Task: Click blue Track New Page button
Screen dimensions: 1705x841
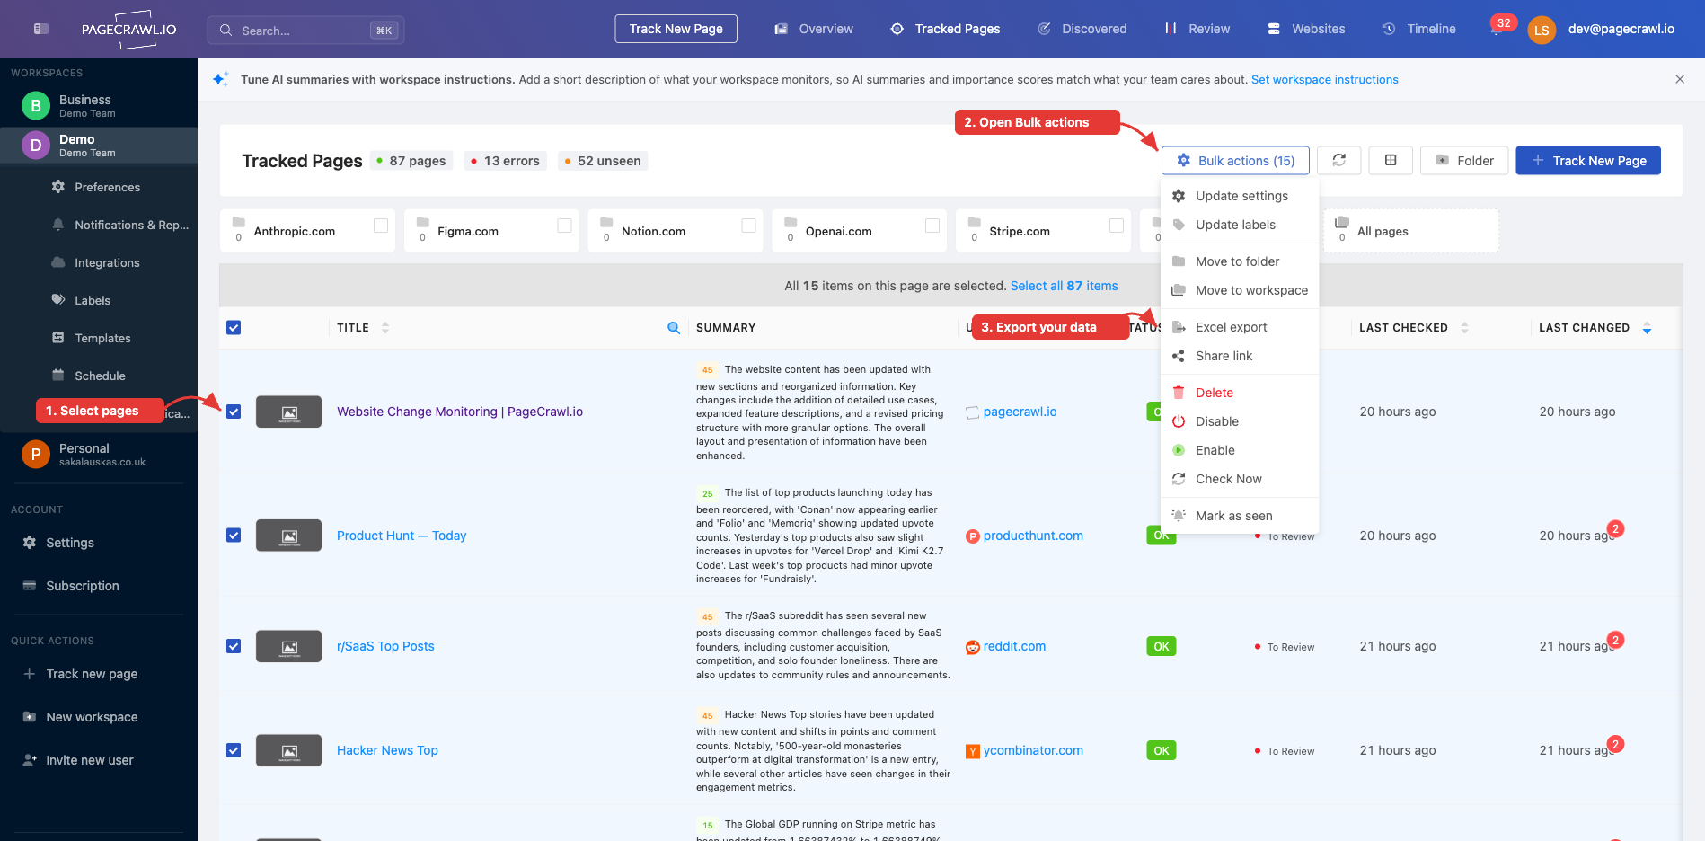Action: (1588, 160)
